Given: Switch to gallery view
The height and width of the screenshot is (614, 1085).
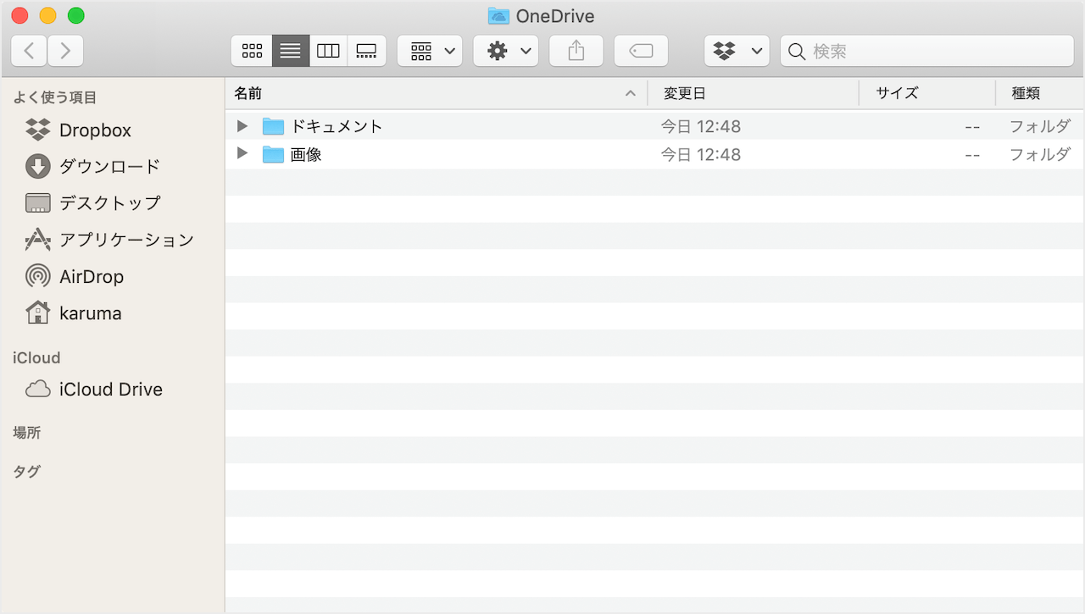Looking at the screenshot, I should pyautogui.click(x=366, y=51).
